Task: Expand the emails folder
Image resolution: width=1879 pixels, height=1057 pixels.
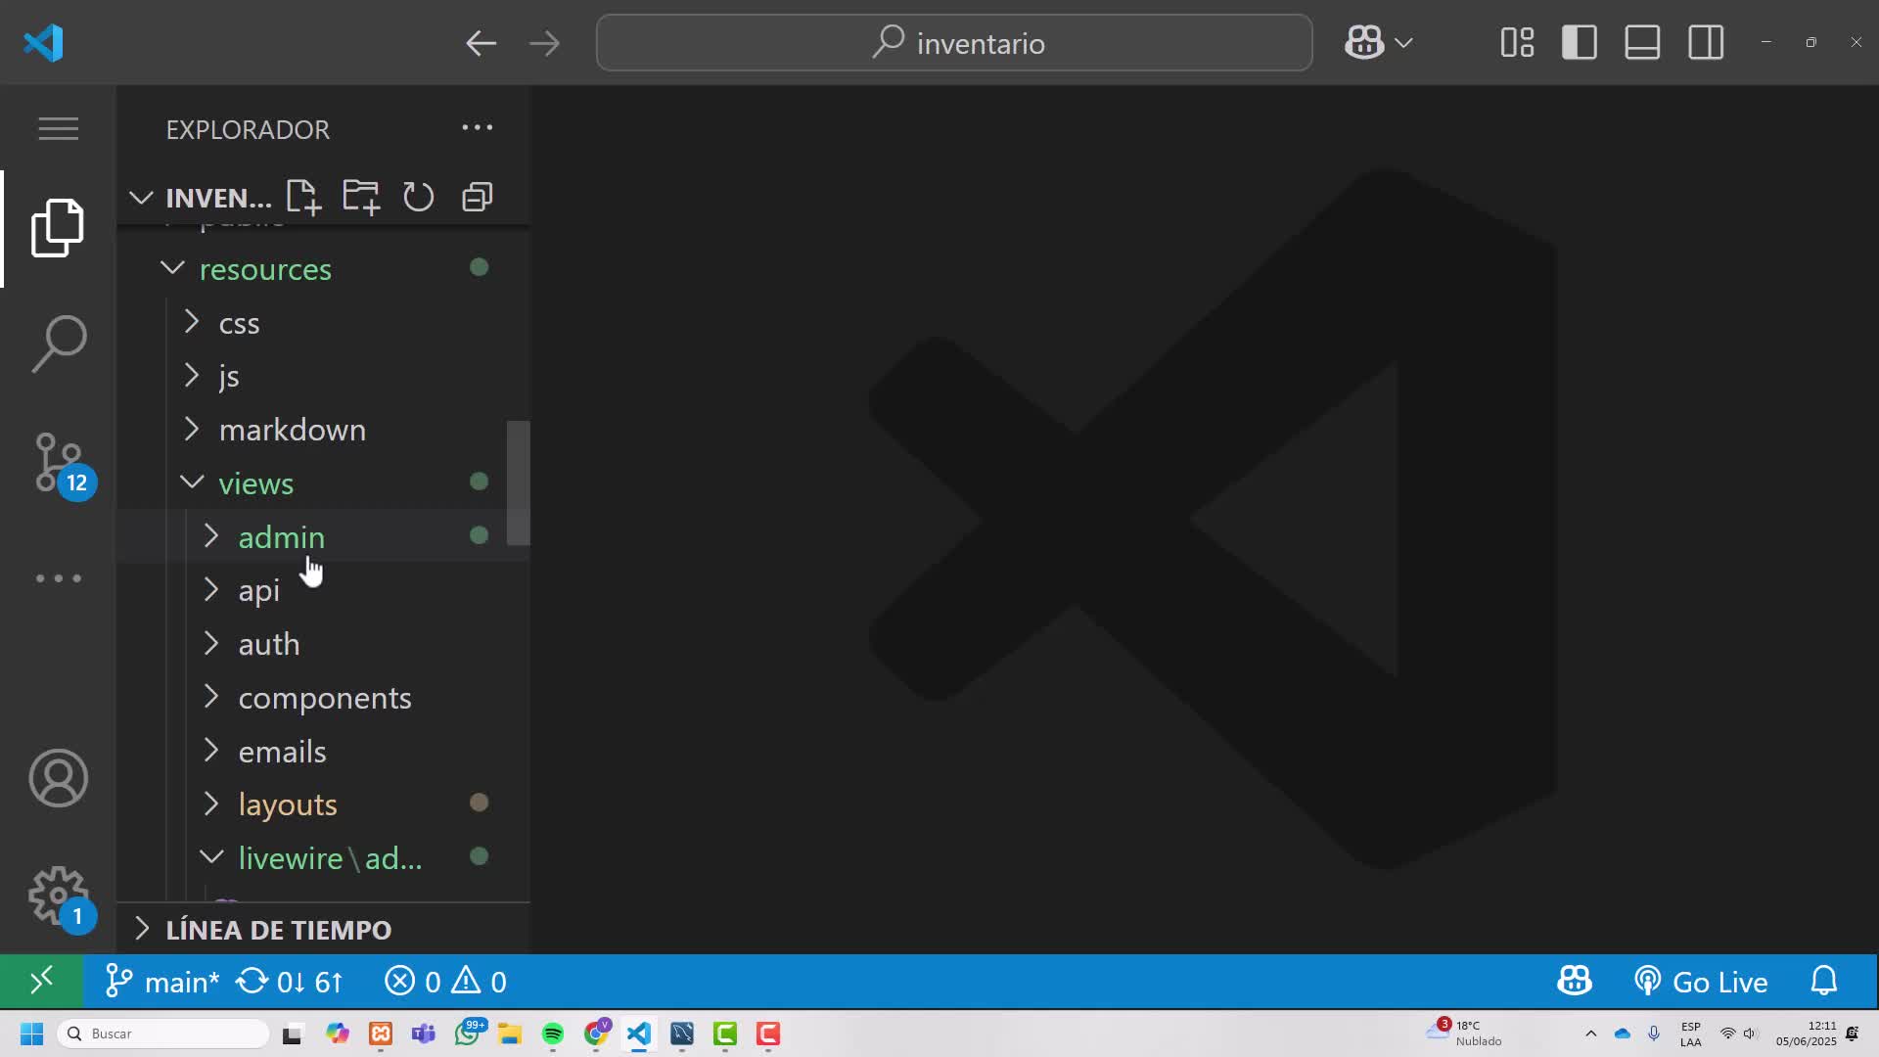Action: coord(324,751)
